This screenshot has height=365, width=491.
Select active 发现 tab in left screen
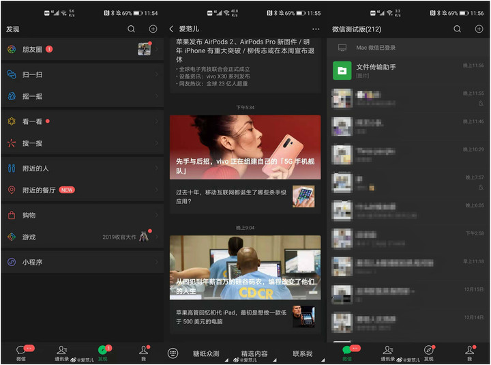103,353
